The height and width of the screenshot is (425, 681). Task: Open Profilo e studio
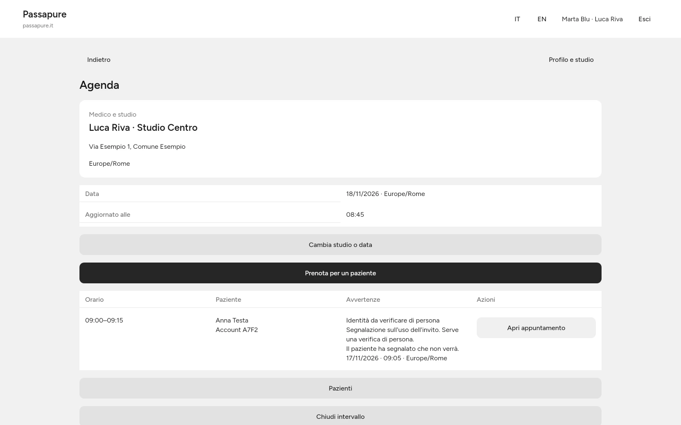pos(571,59)
